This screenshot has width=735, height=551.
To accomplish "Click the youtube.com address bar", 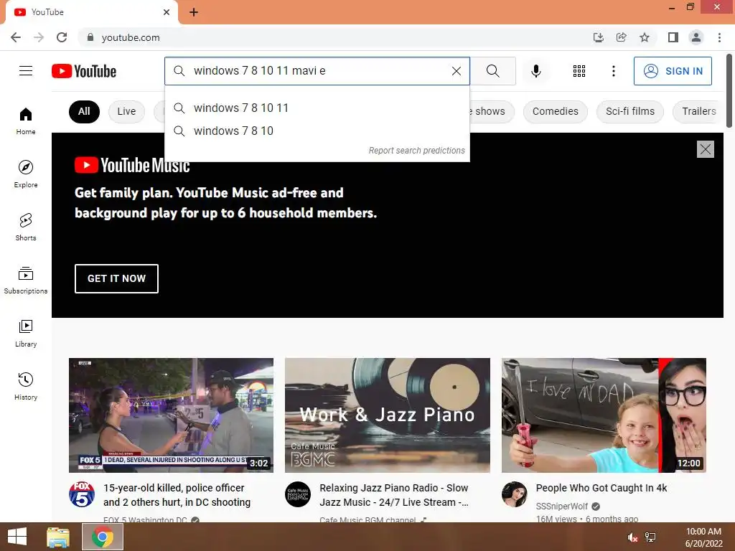I will coord(328,37).
